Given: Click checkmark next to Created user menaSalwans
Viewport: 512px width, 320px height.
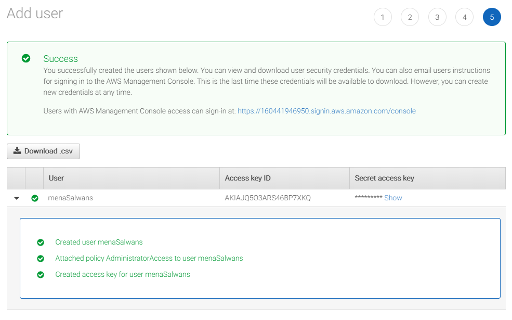Looking at the screenshot, I should coord(41,242).
